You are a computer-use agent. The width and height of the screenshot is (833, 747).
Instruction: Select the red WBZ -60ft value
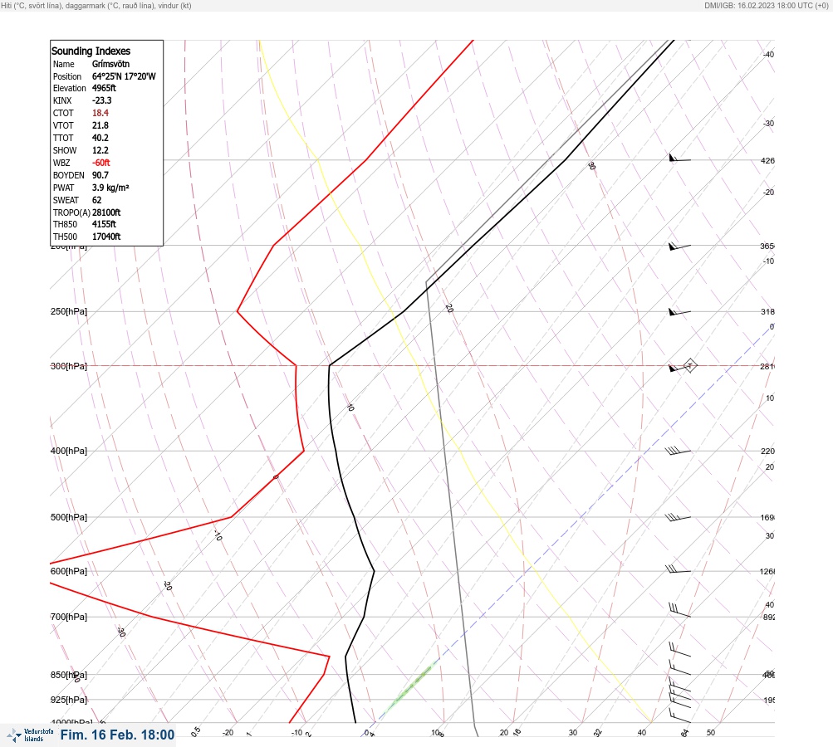pos(101,163)
